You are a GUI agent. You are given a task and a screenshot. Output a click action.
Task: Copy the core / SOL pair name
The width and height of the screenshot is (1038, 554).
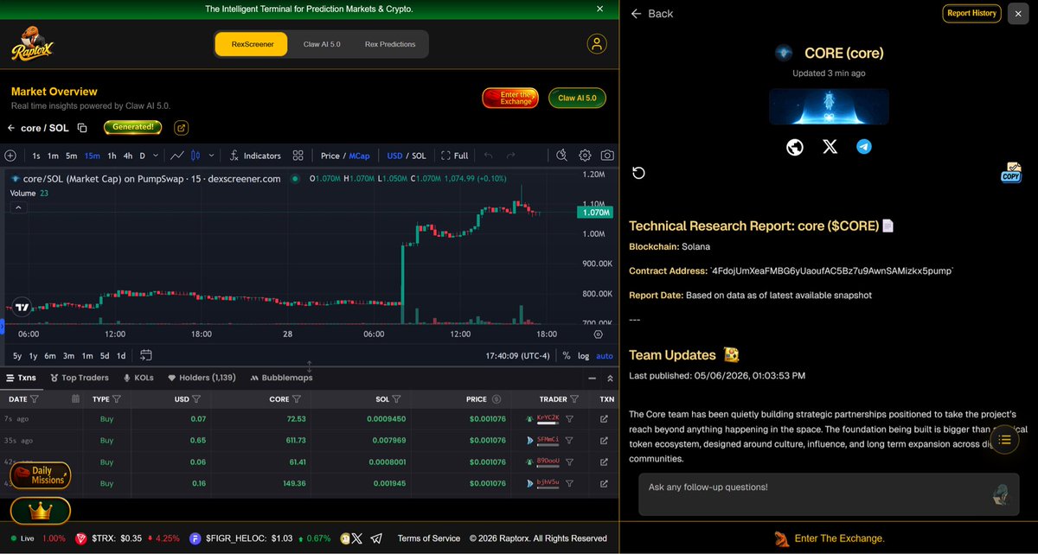pyautogui.click(x=82, y=128)
